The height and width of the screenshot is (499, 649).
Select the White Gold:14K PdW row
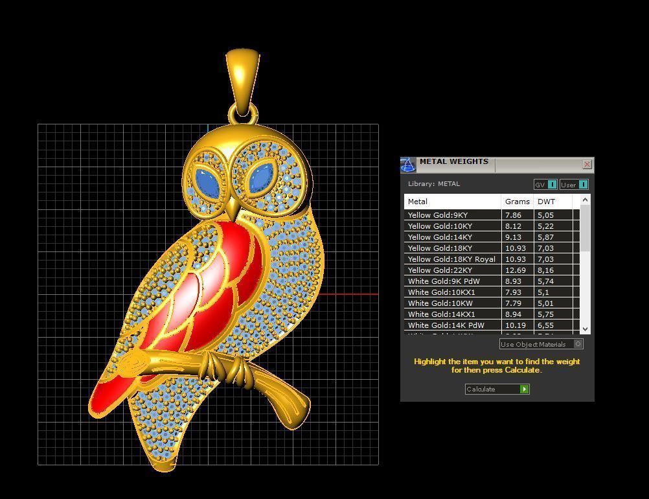492,325
